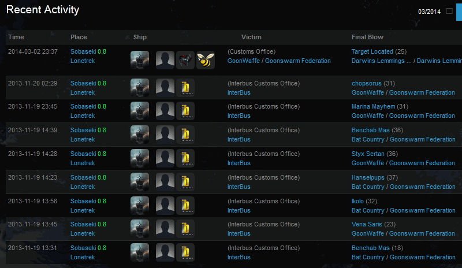Screen dimensions: 462x268
Task: Open Bat Country link in Ikolo row
Action: click(368, 210)
